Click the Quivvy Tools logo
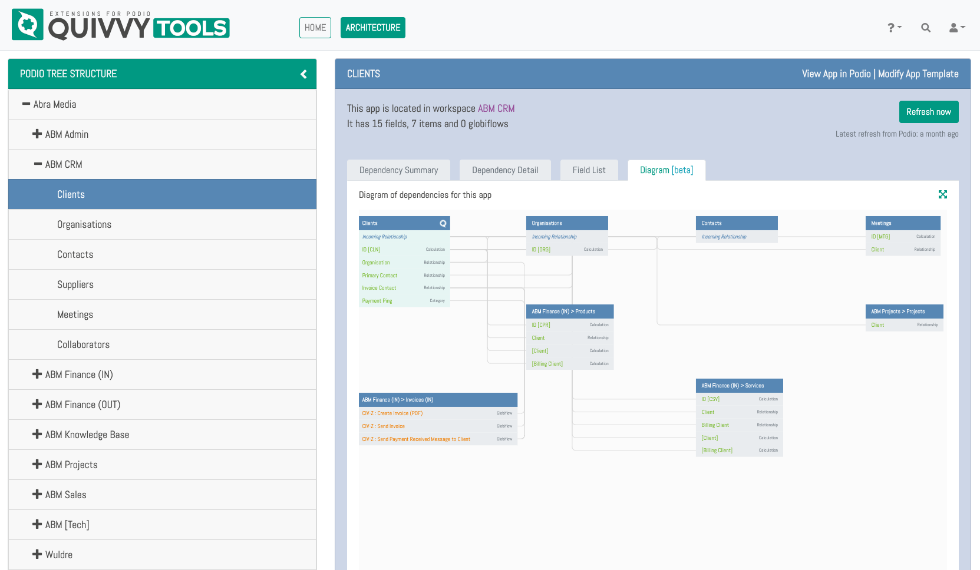Screen dimensions: 980x570 pos(121,25)
